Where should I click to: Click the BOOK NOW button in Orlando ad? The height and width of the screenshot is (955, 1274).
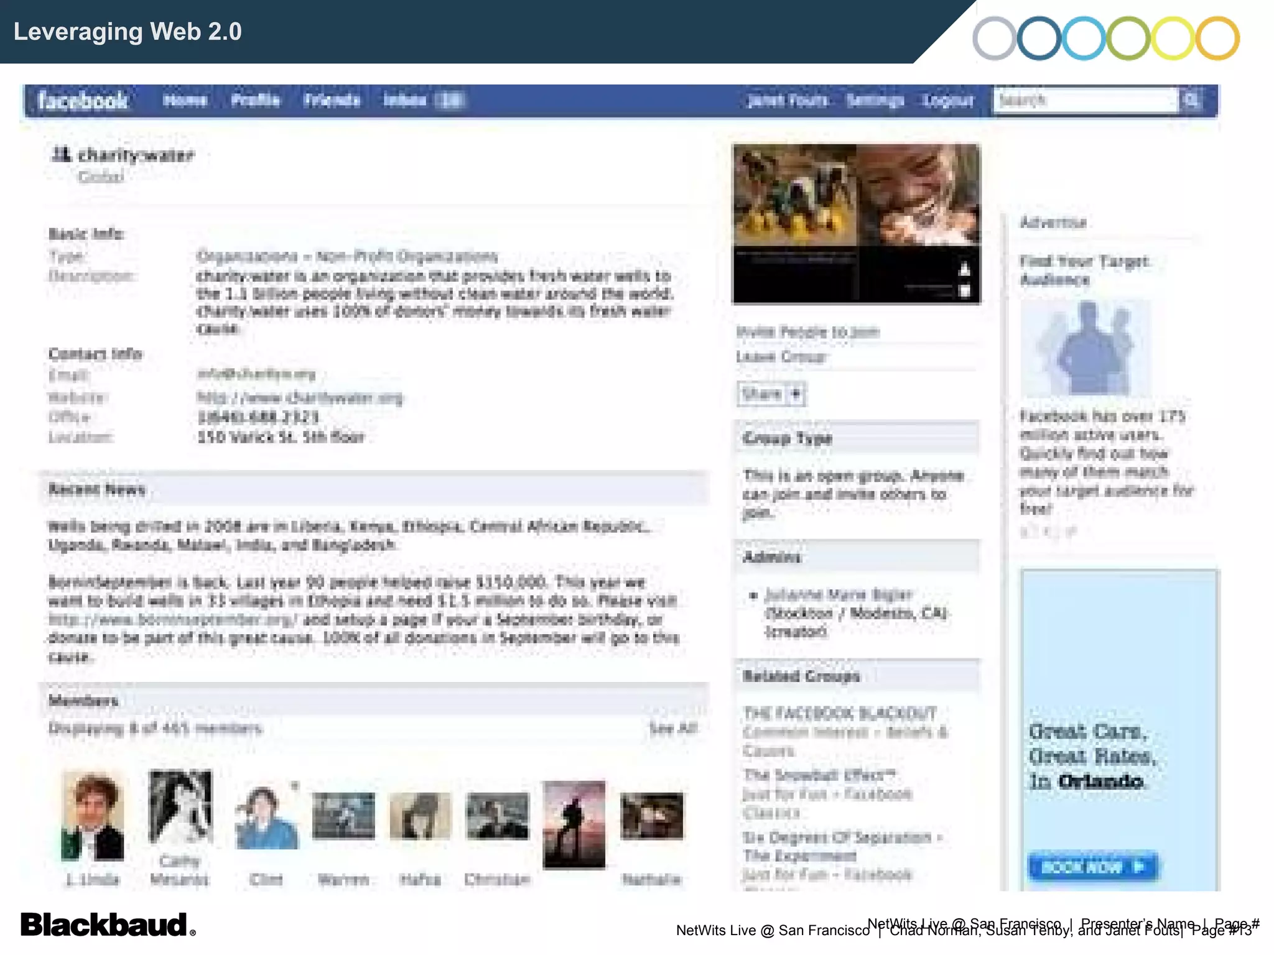(x=1093, y=866)
